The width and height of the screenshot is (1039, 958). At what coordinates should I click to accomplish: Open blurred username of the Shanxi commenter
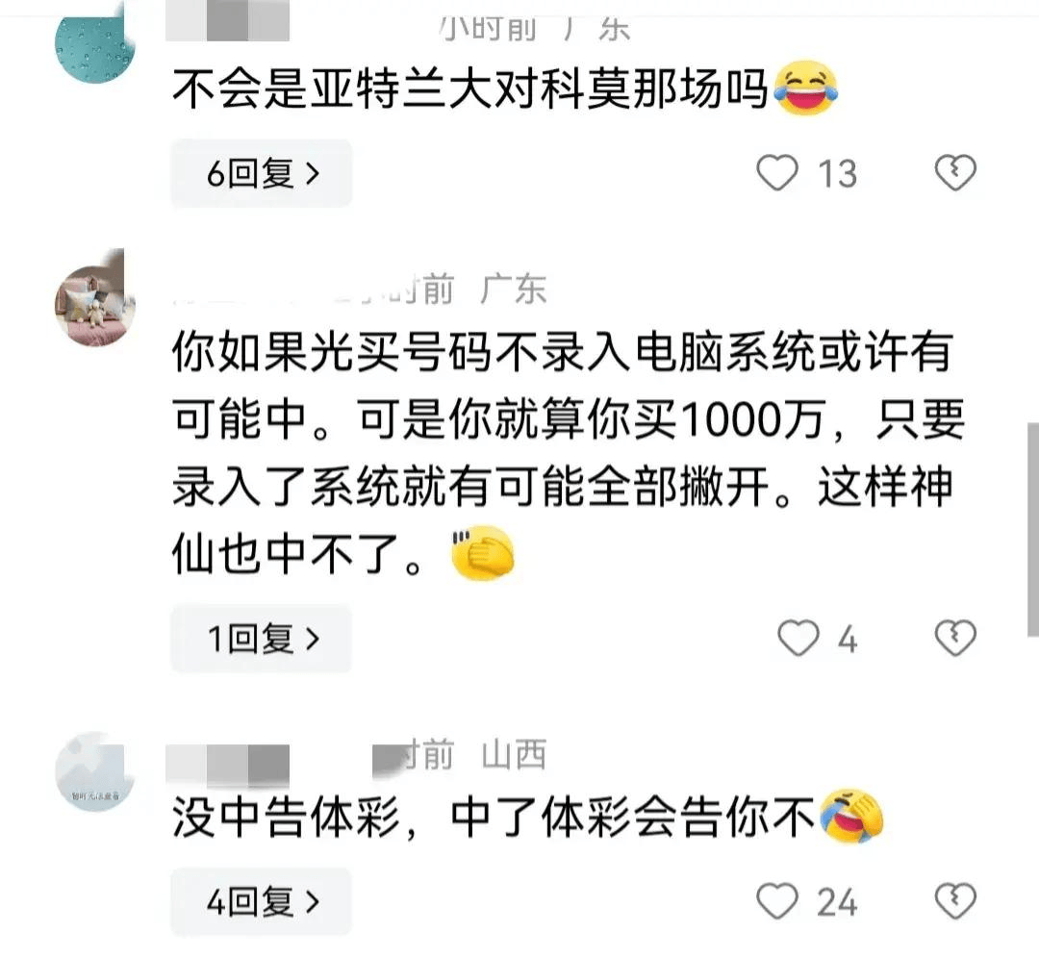coord(227,766)
